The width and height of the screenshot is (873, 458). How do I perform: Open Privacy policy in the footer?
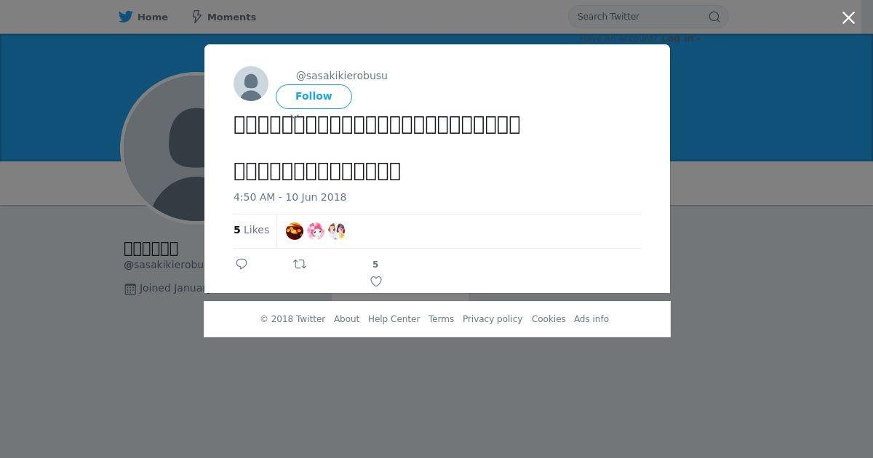pos(493,319)
